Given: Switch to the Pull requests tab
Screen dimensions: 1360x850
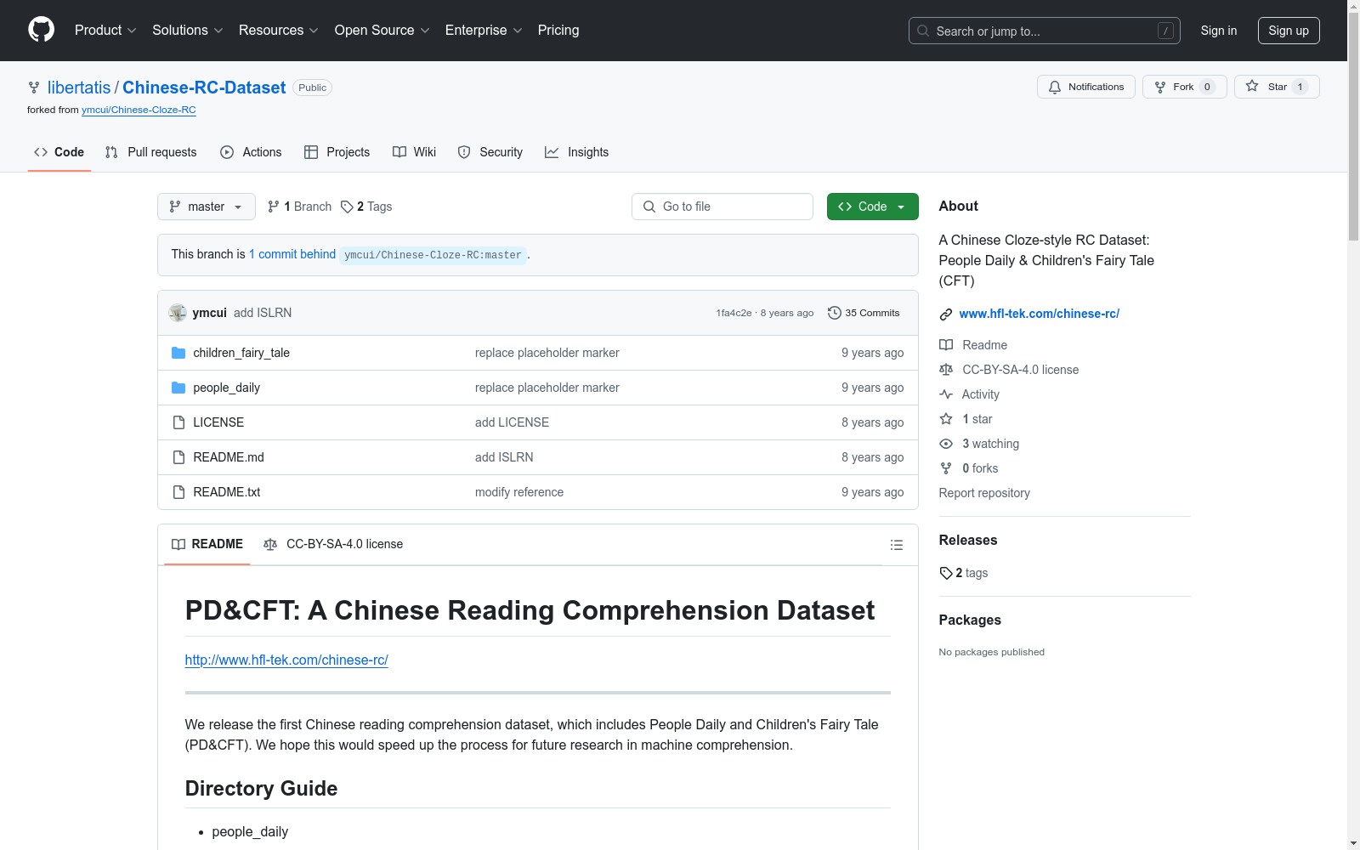Looking at the screenshot, I should pos(151,152).
